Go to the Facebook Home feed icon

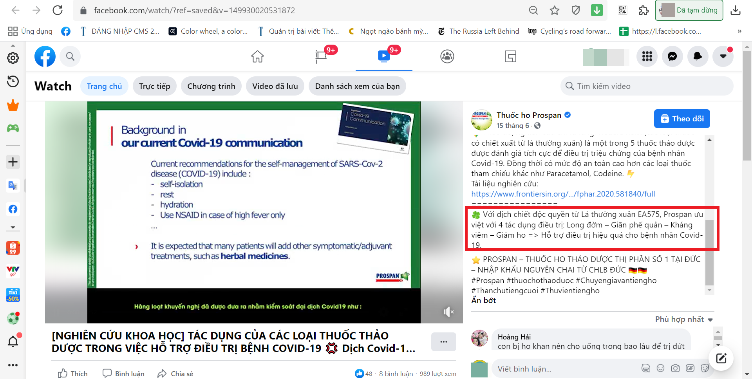click(x=258, y=56)
